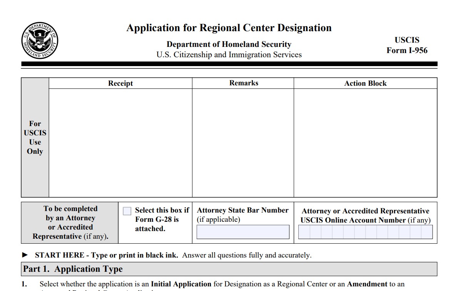Click the Select this box if Form G-28 text
Image resolution: width=463 pixels, height=291 pixels.
pos(162,219)
